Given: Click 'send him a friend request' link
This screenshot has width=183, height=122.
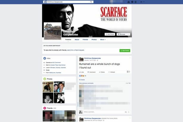Looking at the screenshot, I should [x=76, y=50].
